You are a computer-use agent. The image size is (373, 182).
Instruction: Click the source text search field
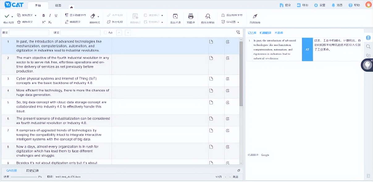point(29,33)
